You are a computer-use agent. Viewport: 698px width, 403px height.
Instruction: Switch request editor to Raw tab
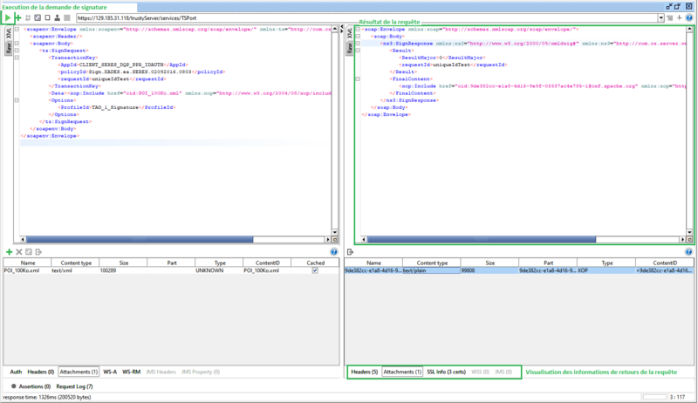tap(9, 49)
